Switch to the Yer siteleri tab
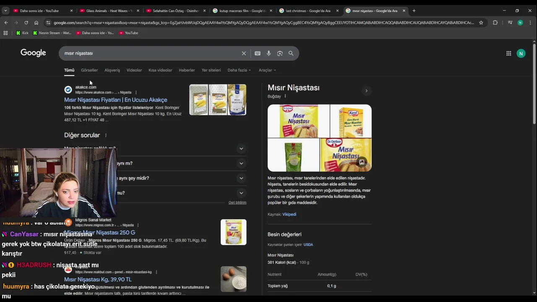Image resolution: width=537 pixels, height=302 pixels. point(211,70)
